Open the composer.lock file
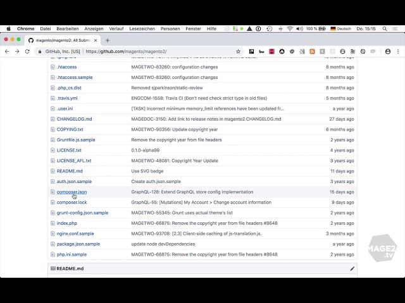 click(72, 203)
